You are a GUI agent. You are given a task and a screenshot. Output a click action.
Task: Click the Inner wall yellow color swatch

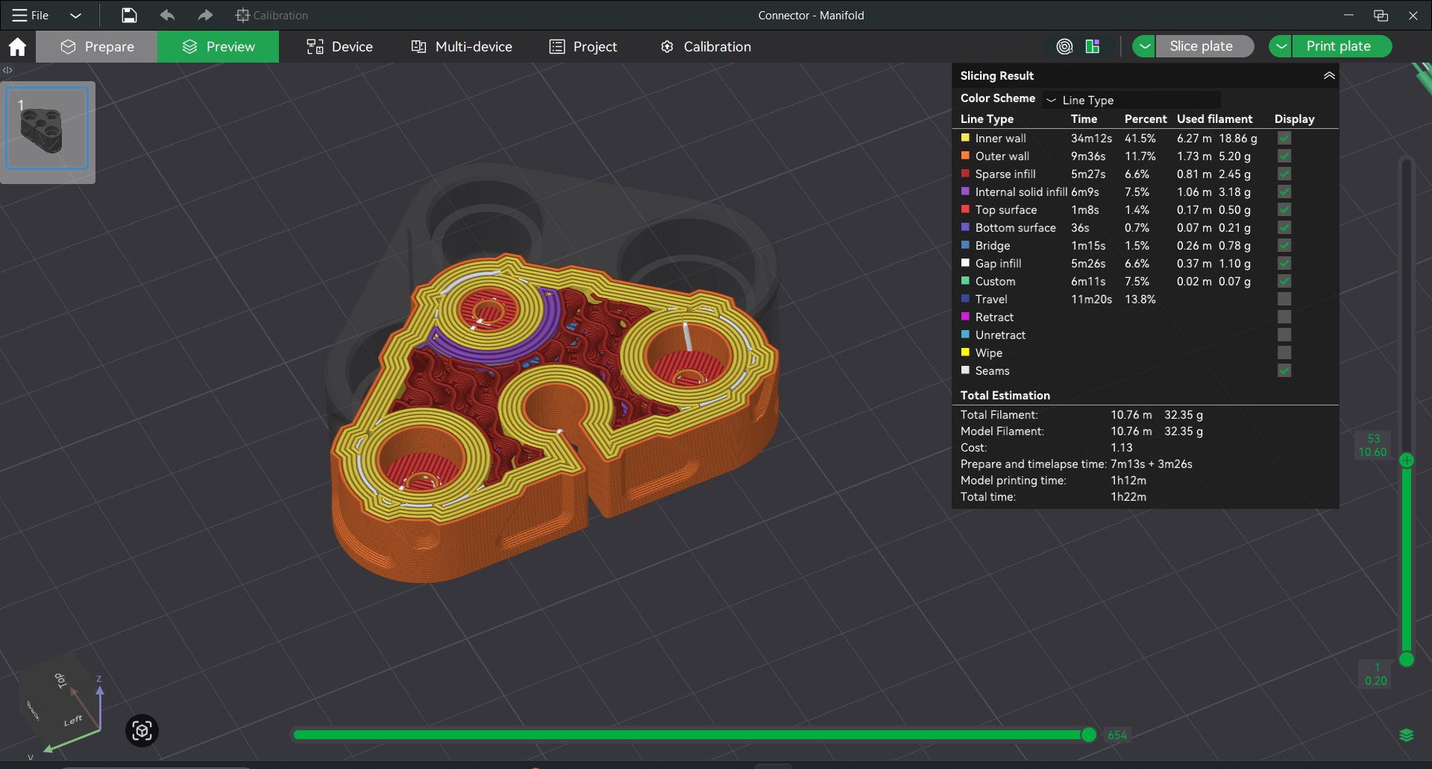[965, 138]
